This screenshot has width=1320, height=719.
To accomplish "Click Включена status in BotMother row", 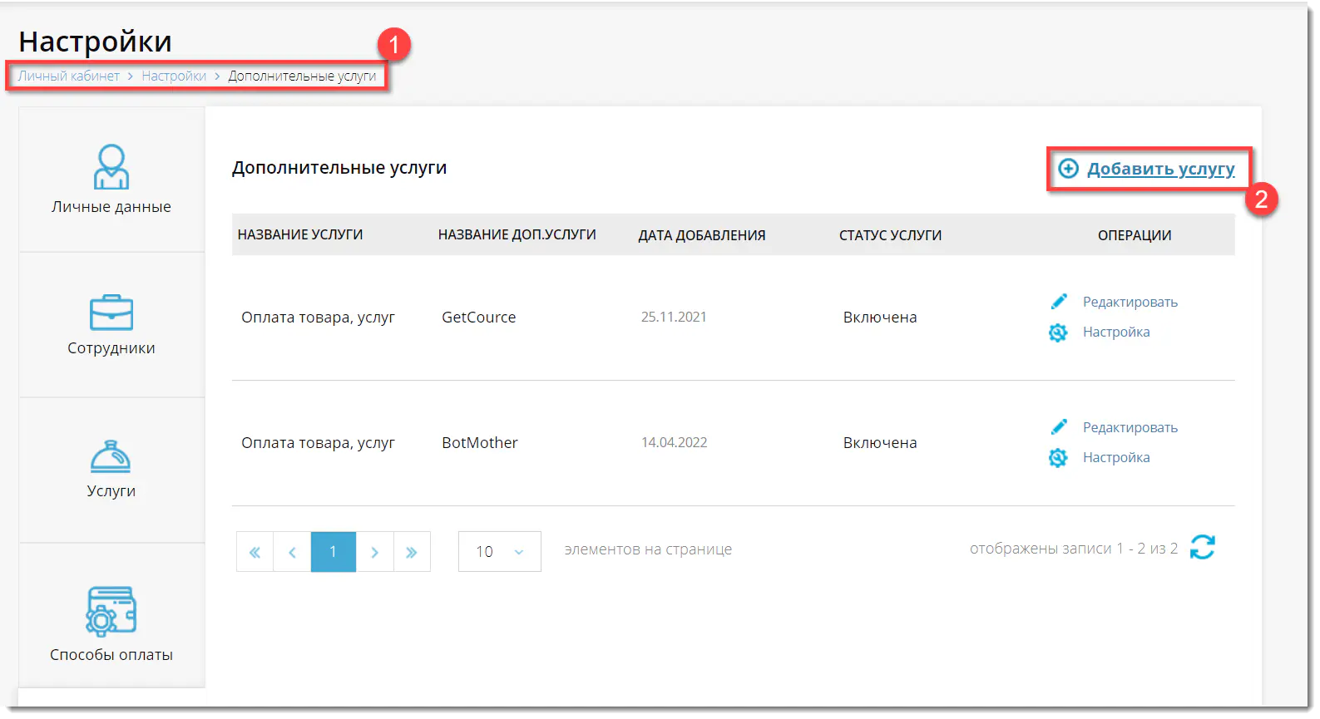I will click(880, 443).
